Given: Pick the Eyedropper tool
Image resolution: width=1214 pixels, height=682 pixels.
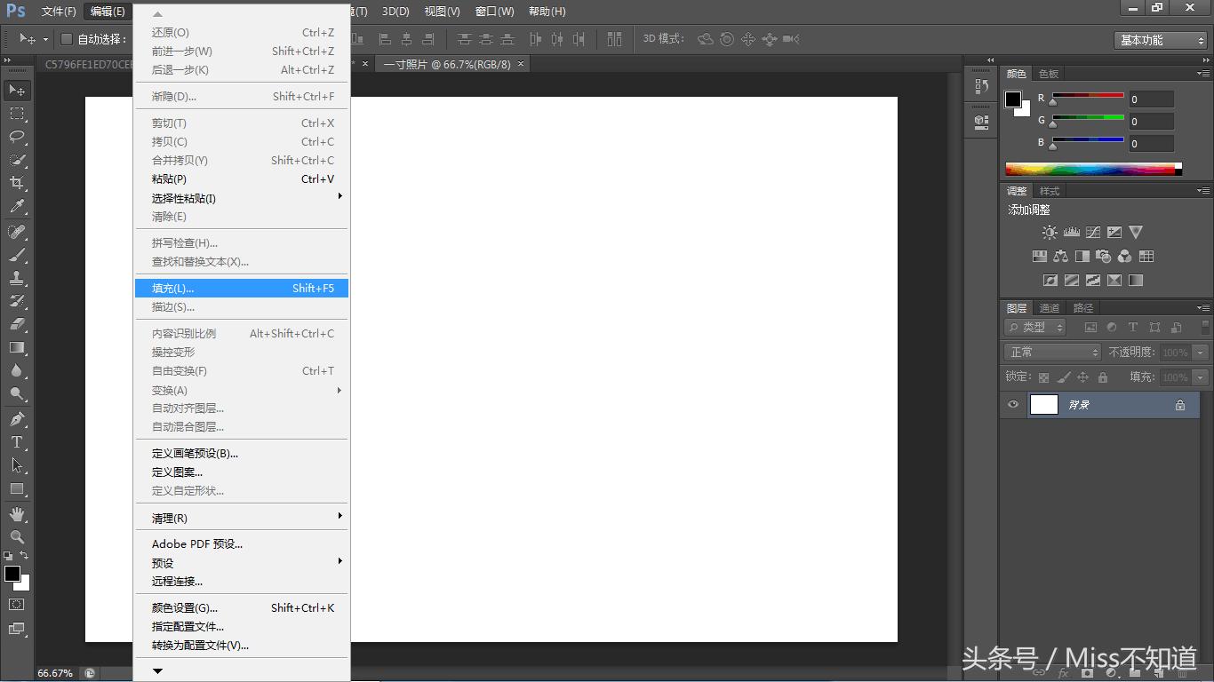Looking at the screenshot, I should [17, 207].
